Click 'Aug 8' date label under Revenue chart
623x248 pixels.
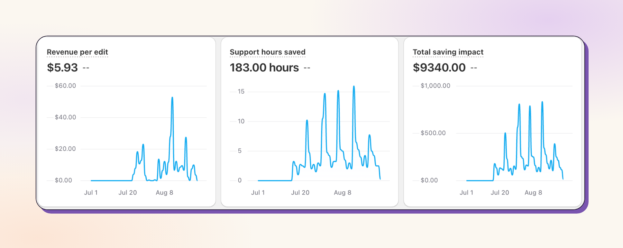click(164, 193)
